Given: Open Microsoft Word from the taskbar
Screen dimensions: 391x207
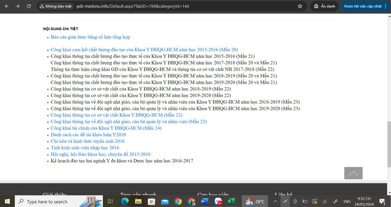Looking at the screenshot, I should [x=205, y=201].
